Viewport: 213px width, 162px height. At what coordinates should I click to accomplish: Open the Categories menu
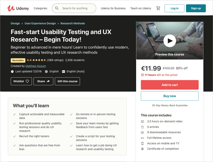coord(40,8)
